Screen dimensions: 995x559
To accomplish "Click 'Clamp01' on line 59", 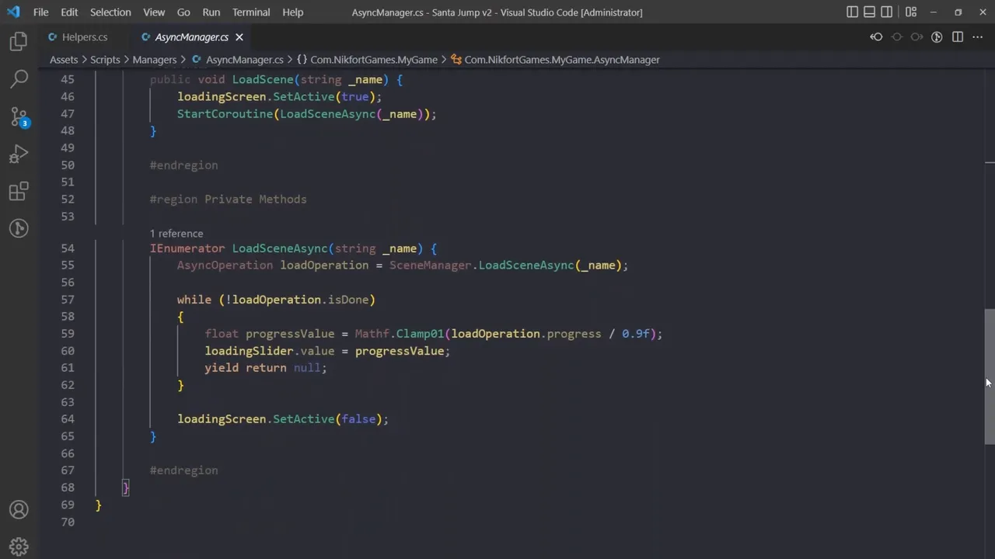I will point(420,334).
